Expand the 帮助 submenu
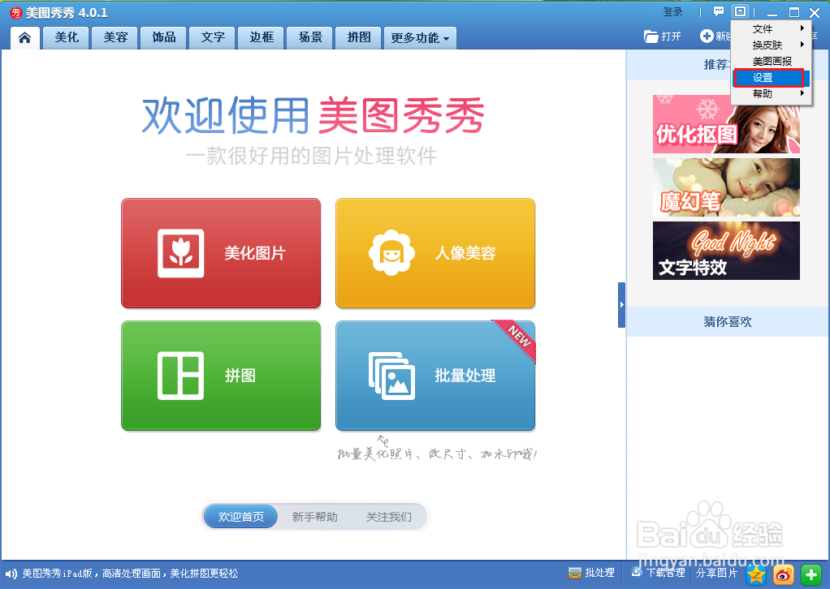The height and width of the screenshot is (589, 830). pyautogui.click(x=772, y=93)
